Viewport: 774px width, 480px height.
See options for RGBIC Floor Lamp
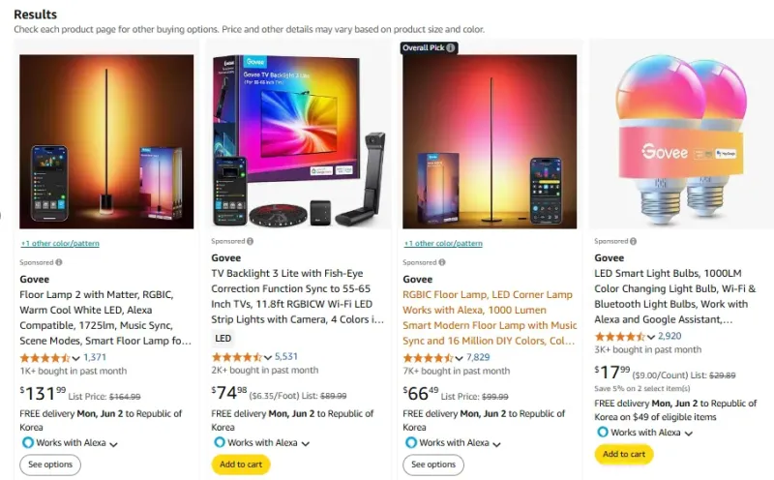point(432,465)
